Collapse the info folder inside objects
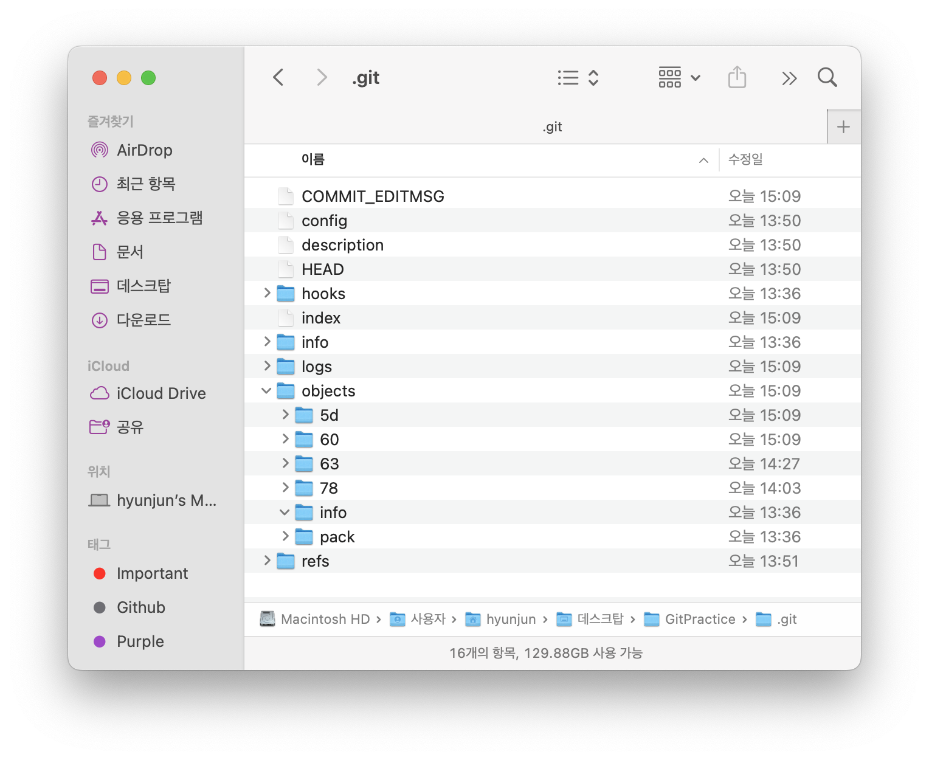This screenshot has height=760, width=929. point(285,512)
